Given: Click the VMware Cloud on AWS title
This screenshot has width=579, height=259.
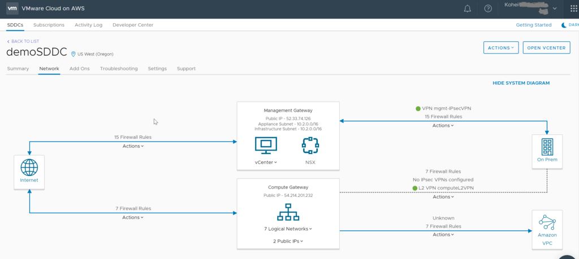Looking at the screenshot, I should tap(53, 8).
